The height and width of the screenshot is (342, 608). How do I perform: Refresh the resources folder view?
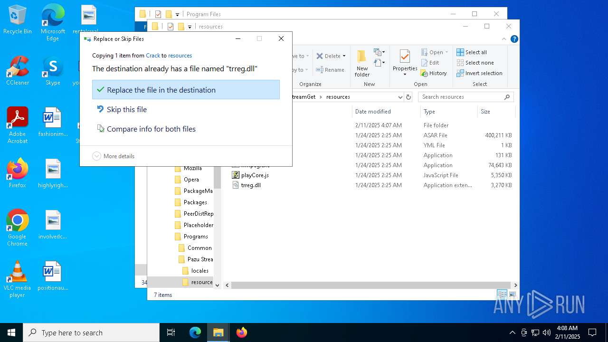(408, 97)
